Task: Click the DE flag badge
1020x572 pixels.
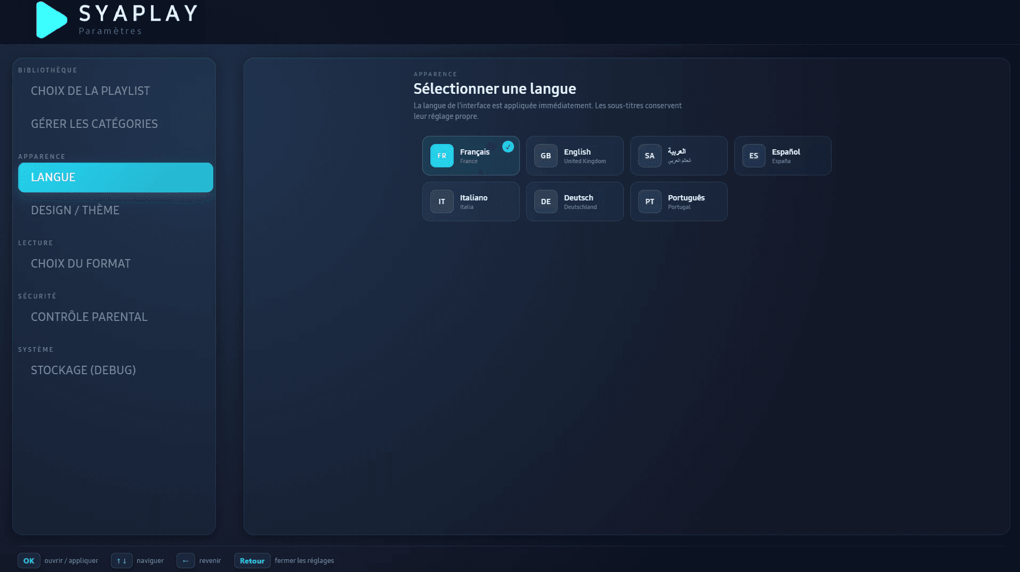Action: 546,202
